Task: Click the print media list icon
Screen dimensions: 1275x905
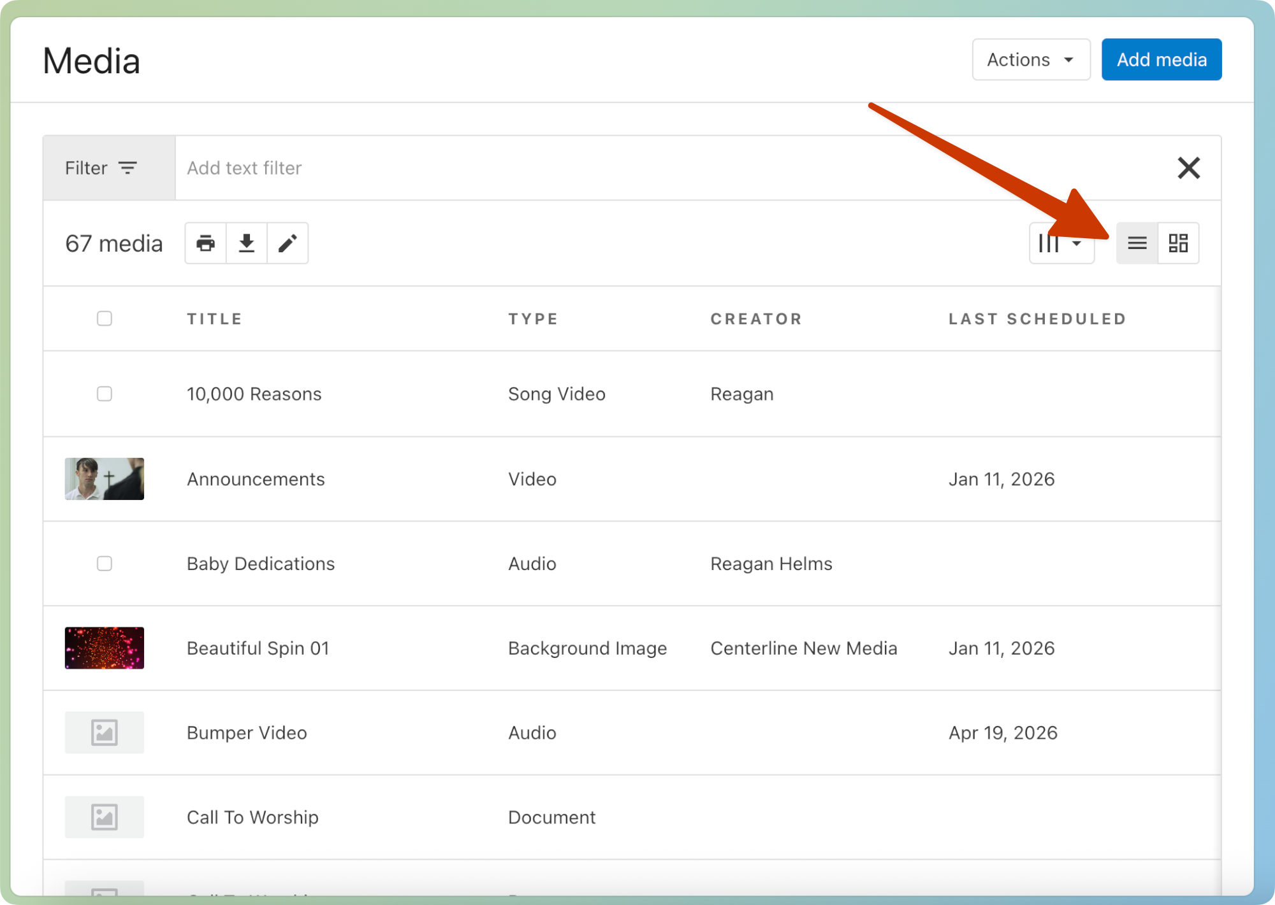Action: point(205,243)
